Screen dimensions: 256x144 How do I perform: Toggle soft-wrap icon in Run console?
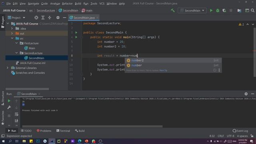pyautogui.click(x=16, y=114)
